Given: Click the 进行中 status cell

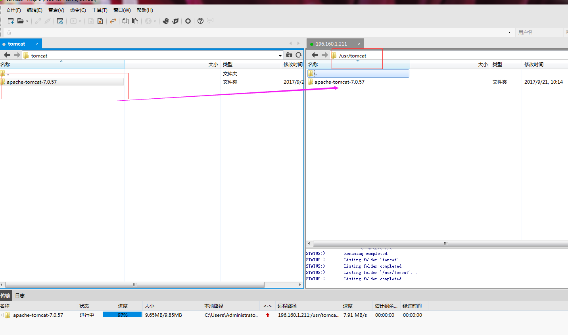Looking at the screenshot, I should click(x=87, y=315).
